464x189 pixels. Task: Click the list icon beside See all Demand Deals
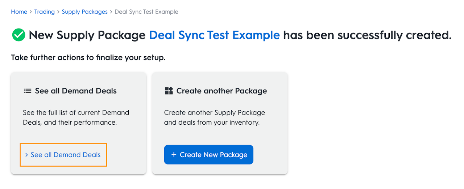click(27, 91)
